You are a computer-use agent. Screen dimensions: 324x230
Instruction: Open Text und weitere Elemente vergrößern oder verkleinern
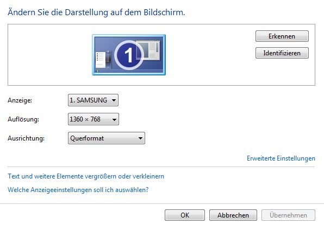(x=86, y=176)
